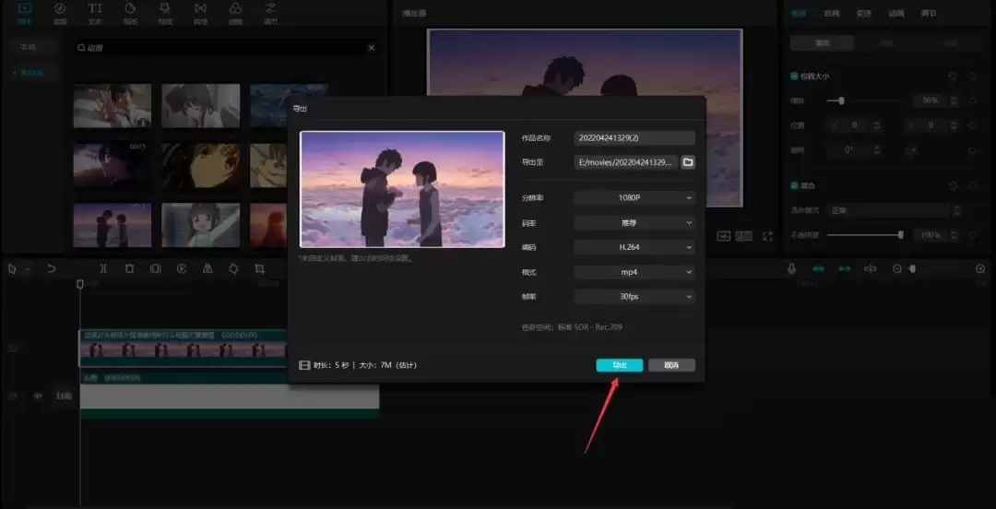Toggle the main track magnet icon
Viewport: 996px width, 509px height.
pos(818,269)
